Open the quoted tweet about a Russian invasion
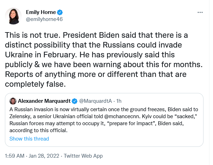This screenshot has width=213, height=165. point(105,120)
